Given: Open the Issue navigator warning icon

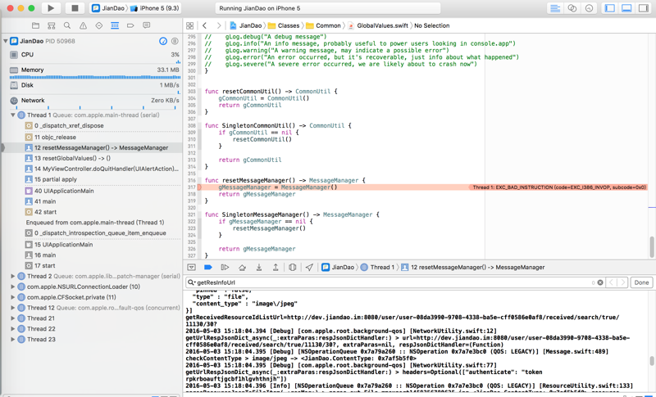Looking at the screenshot, I should pos(83,25).
